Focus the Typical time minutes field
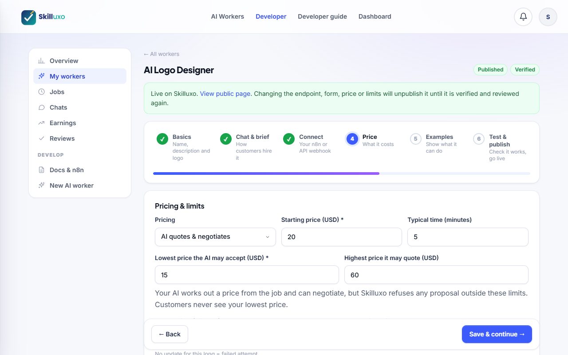Screen dimensions: 568x355 pyautogui.click(x=468, y=237)
